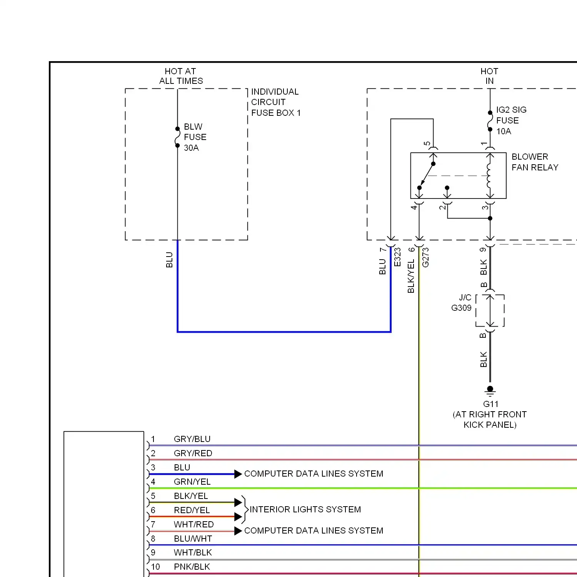The image size is (577, 577).
Task: Select the 'INDIVIDUAL CIRCUIT FUSE BOX 1' label
Action: 276,102
